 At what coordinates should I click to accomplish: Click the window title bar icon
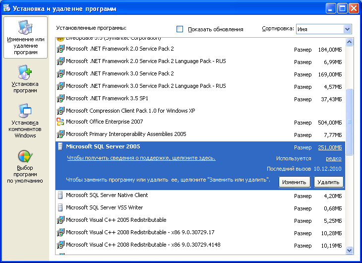pyautogui.click(x=7, y=8)
